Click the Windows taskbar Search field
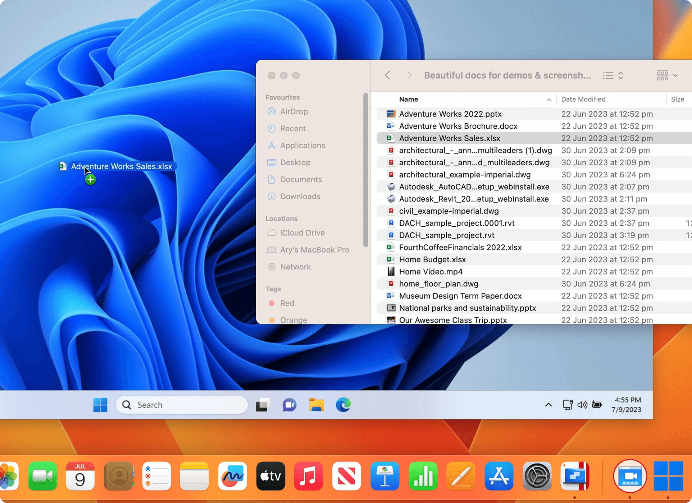 (182, 405)
